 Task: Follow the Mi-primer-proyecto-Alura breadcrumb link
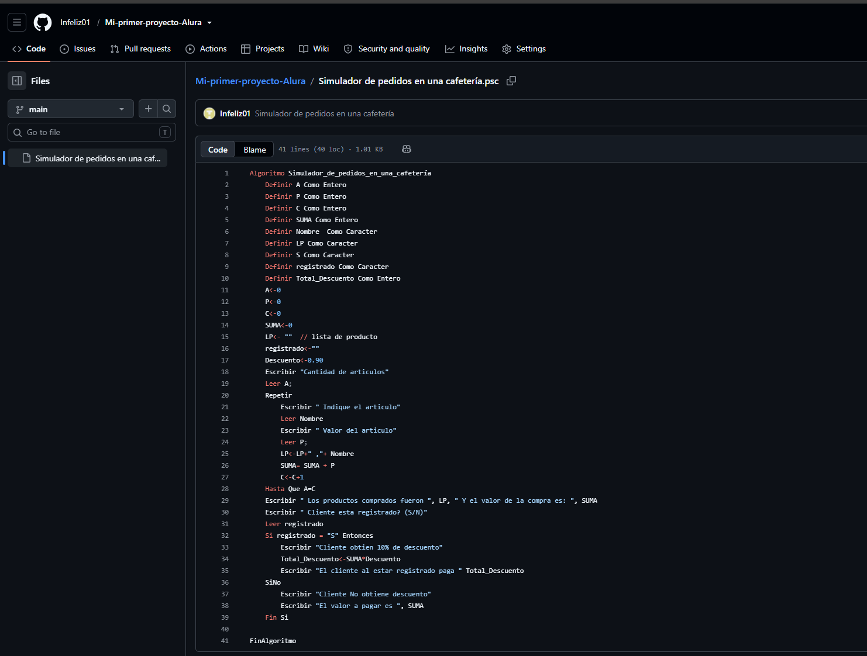[x=250, y=81]
